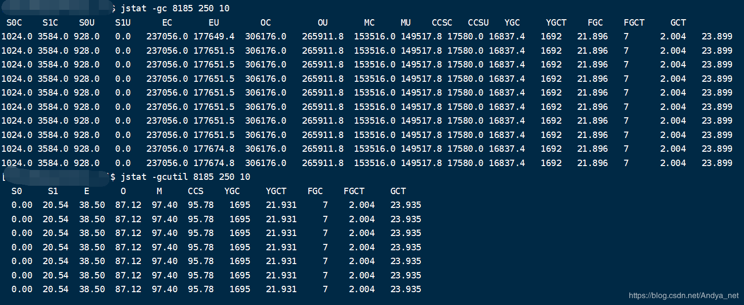Click FGC header in the gcutil table

point(315,191)
